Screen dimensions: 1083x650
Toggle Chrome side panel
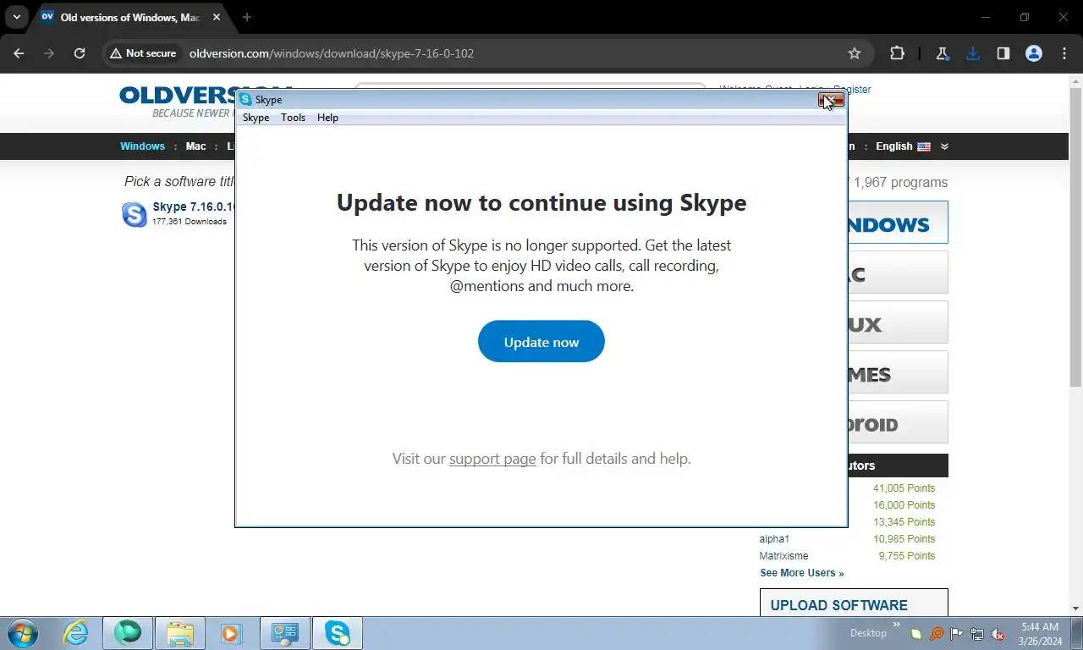point(1003,53)
